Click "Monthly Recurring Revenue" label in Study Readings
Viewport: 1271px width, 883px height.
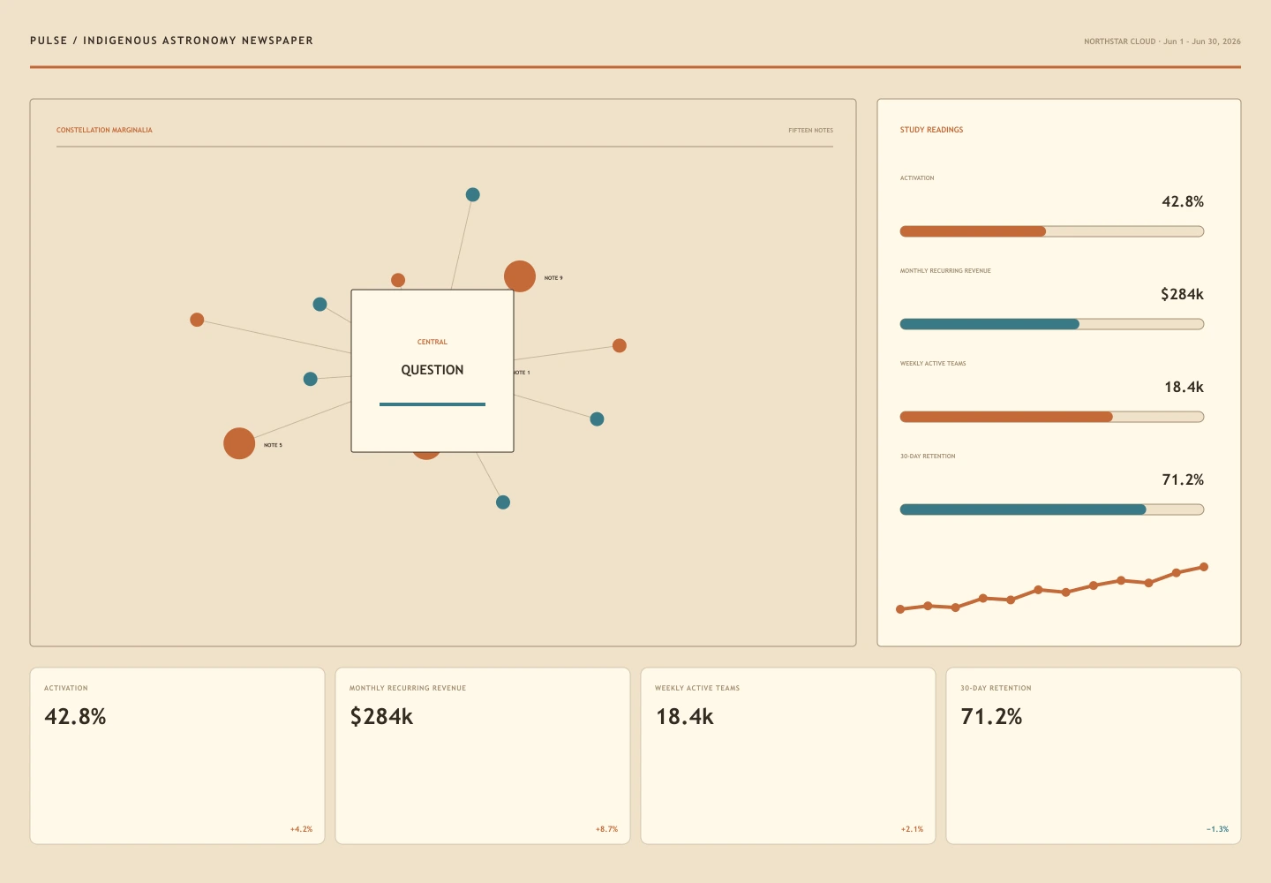click(x=945, y=271)
